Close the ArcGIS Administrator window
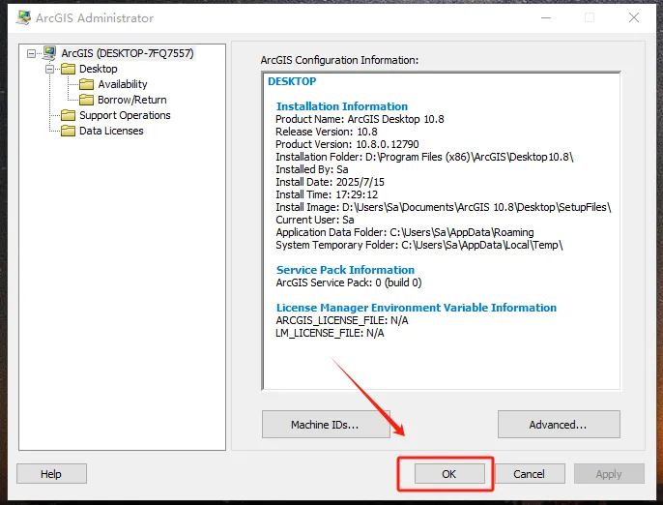The width and height of the screenshot is (663, 505). click(x=634, y=17)
